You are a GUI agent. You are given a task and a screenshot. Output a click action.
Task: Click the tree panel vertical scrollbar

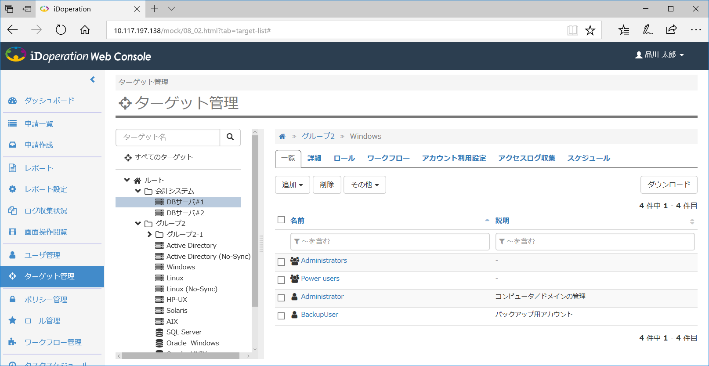255,221
